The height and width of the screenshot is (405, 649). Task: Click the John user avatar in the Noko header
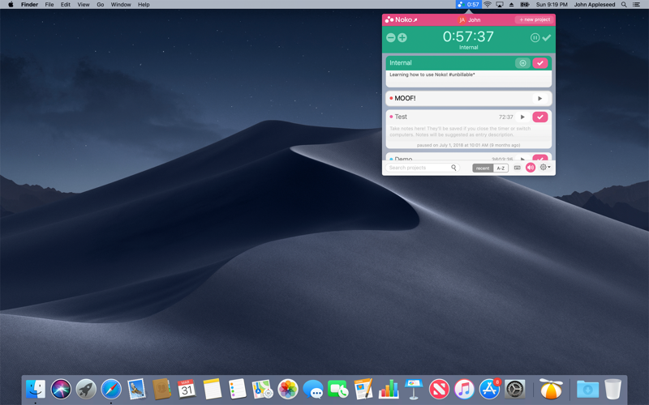[x=462, y=19]
